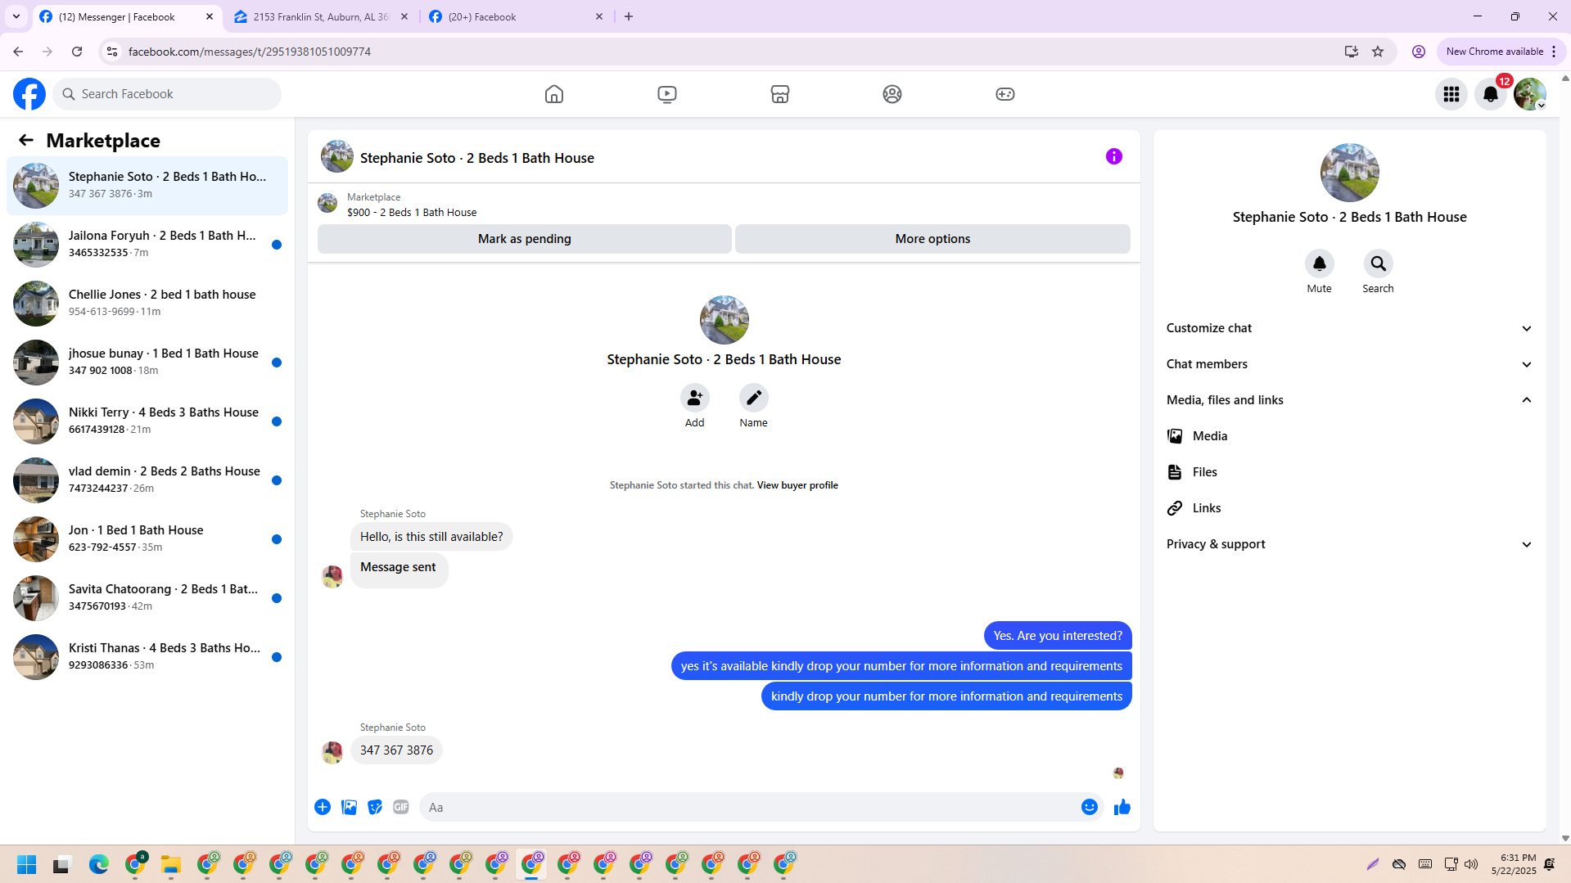The height and width of the screenshot is (883, 1571).
Task: Bookmark this page with the star icon
Action: (1379, 52)
